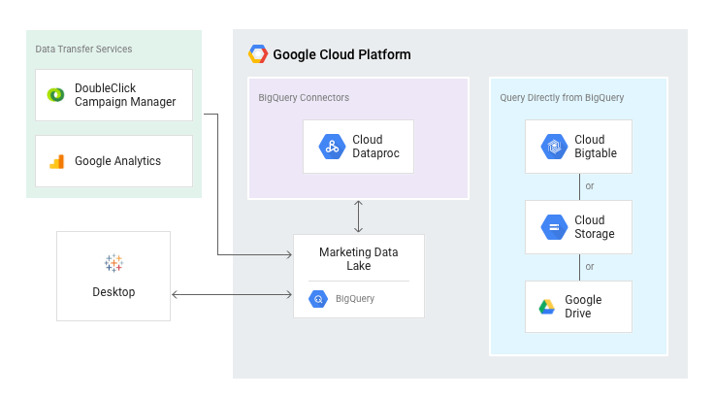
Task: Click the BigQuery label under Marketing Data Lake
Action: click(x=355, y=299)
